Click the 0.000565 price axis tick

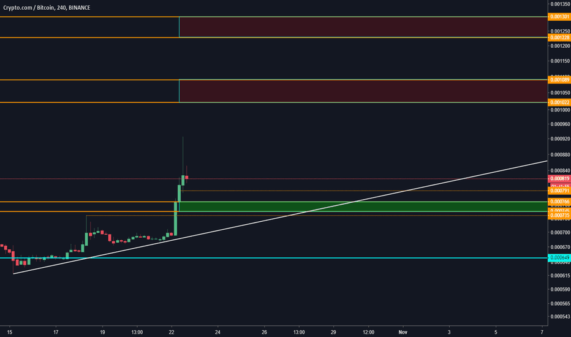560,303
